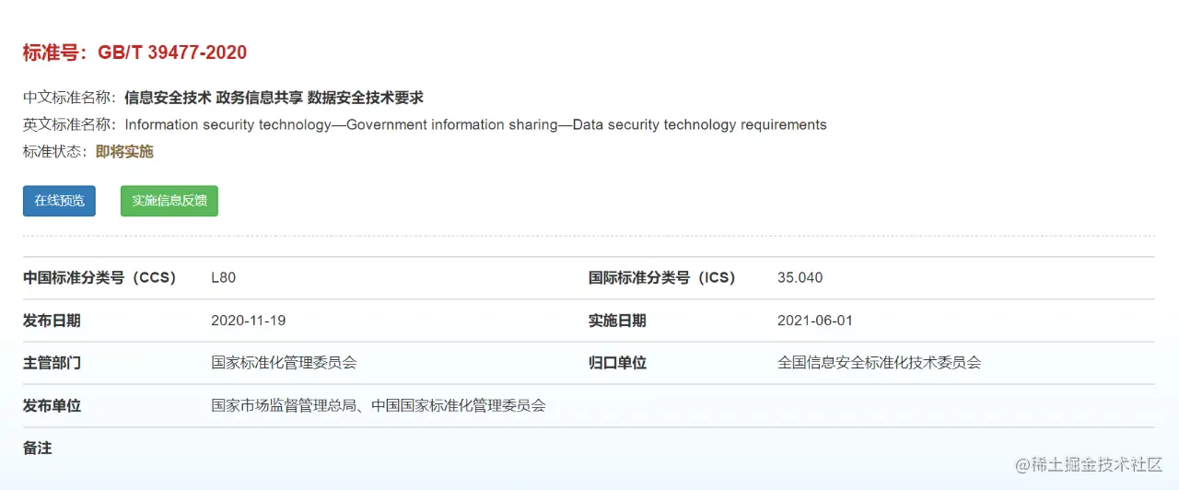The height and width of the screenshot is (490, 1179).
Task: Select the standard number GB/T 39477-2020 heading
Action: click(135, 52)
